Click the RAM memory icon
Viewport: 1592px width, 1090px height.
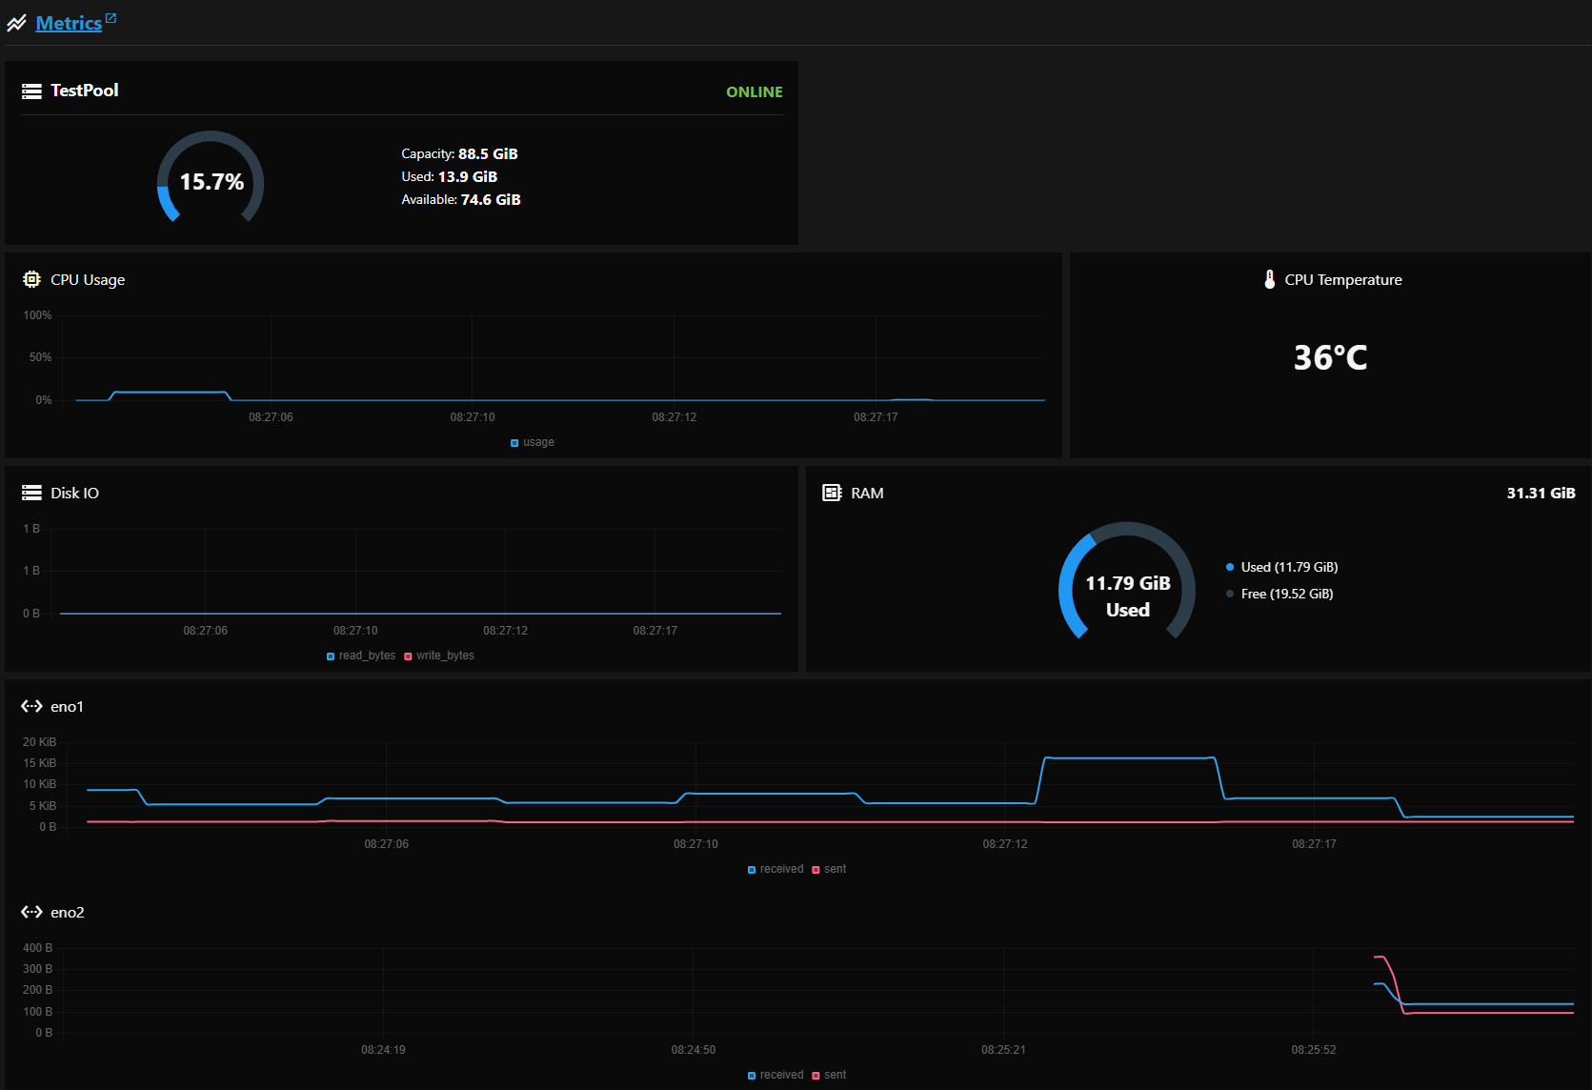tap(832, 493)
